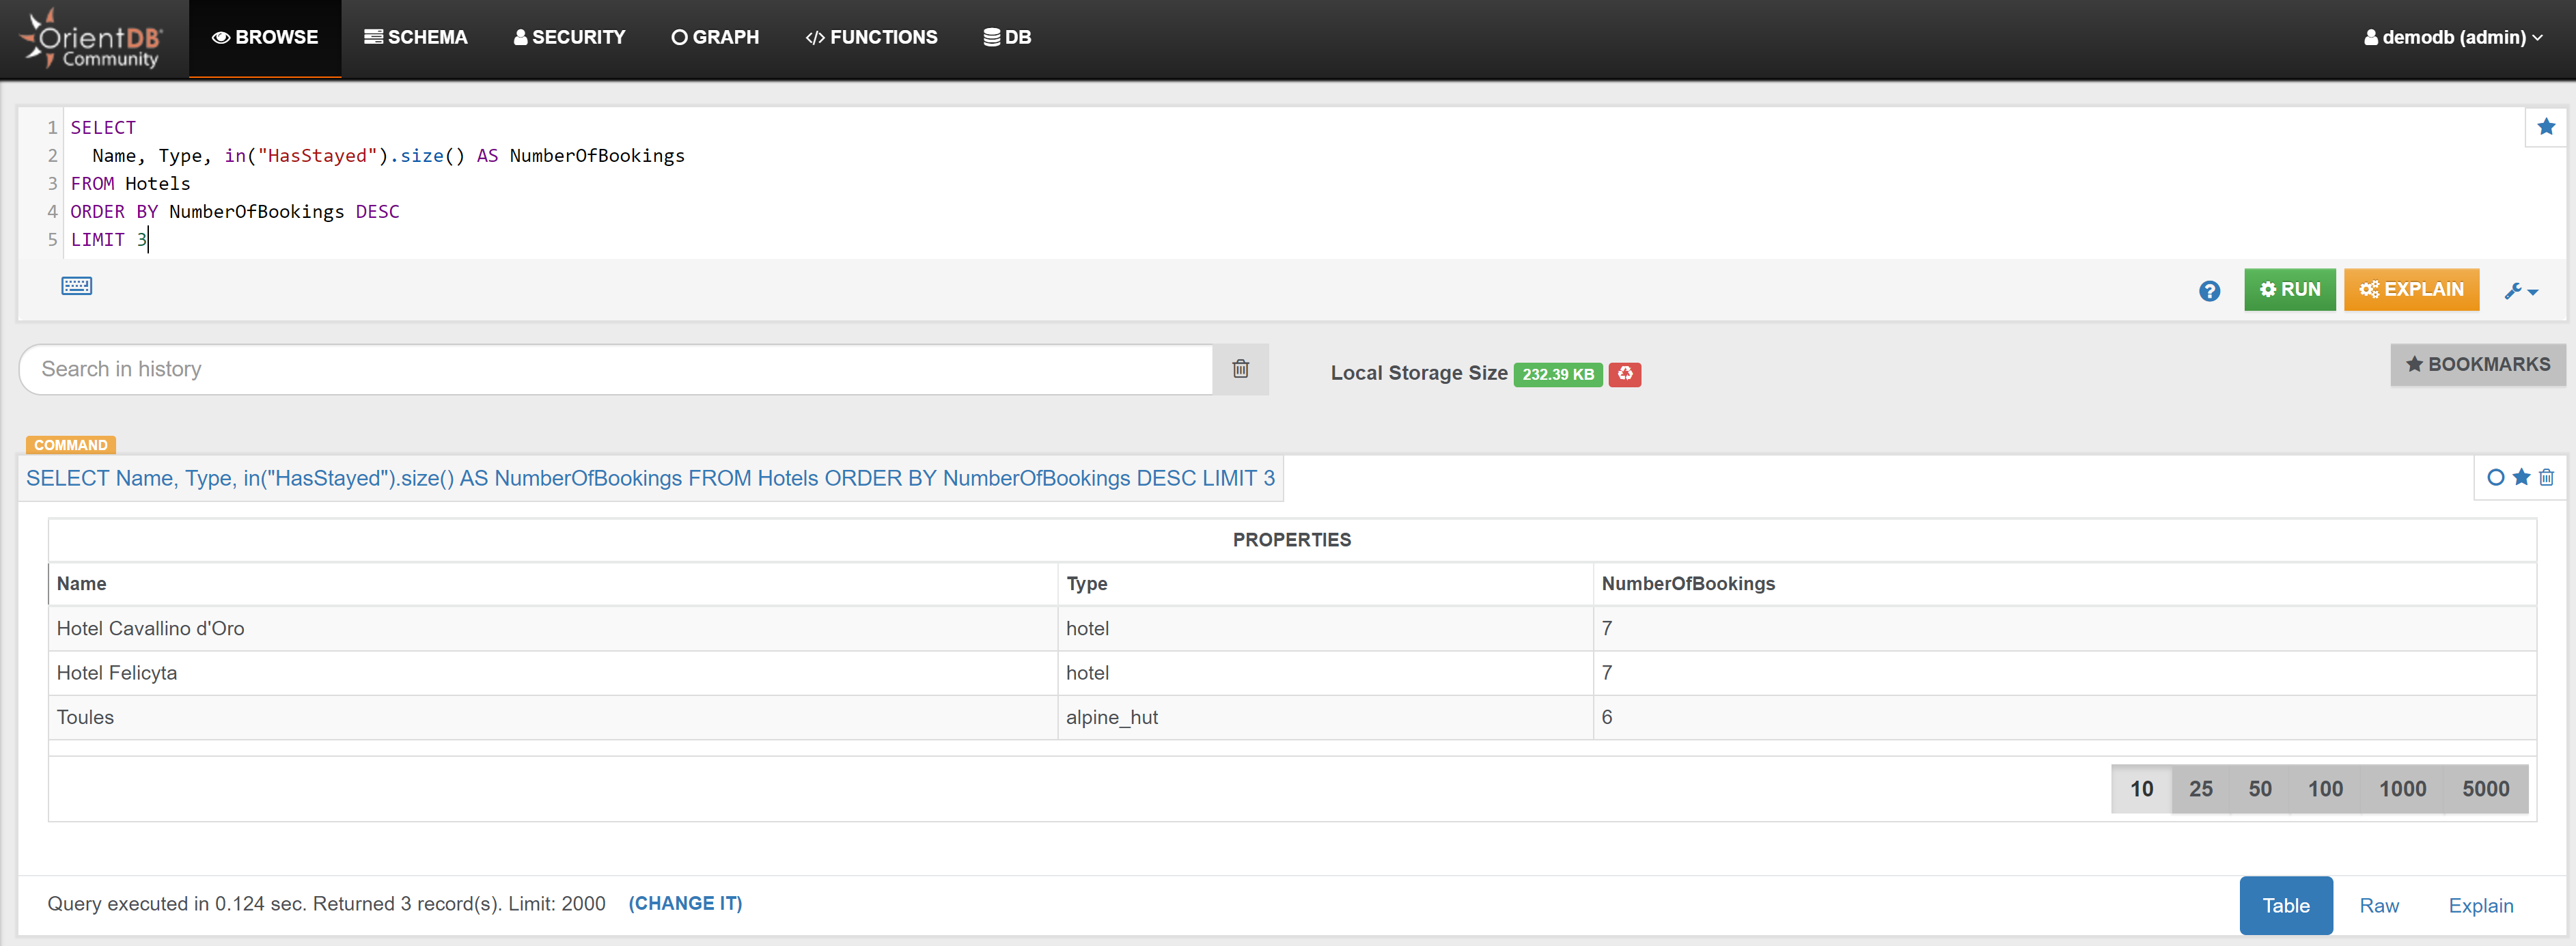Clear query history with the trash icon

tap(1240, 369)
